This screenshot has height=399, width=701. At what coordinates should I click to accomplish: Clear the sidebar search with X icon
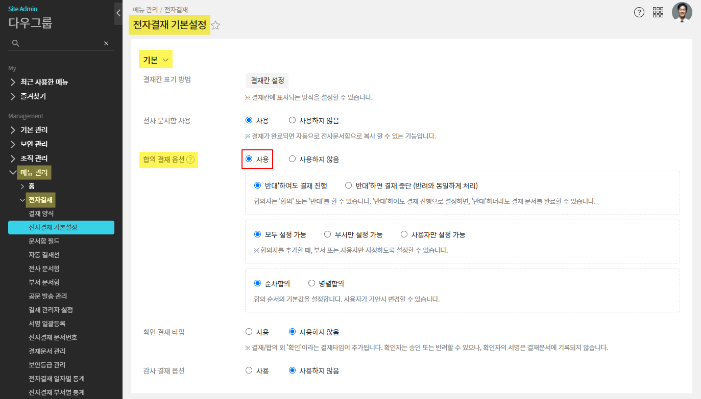(x=106, y=43)
